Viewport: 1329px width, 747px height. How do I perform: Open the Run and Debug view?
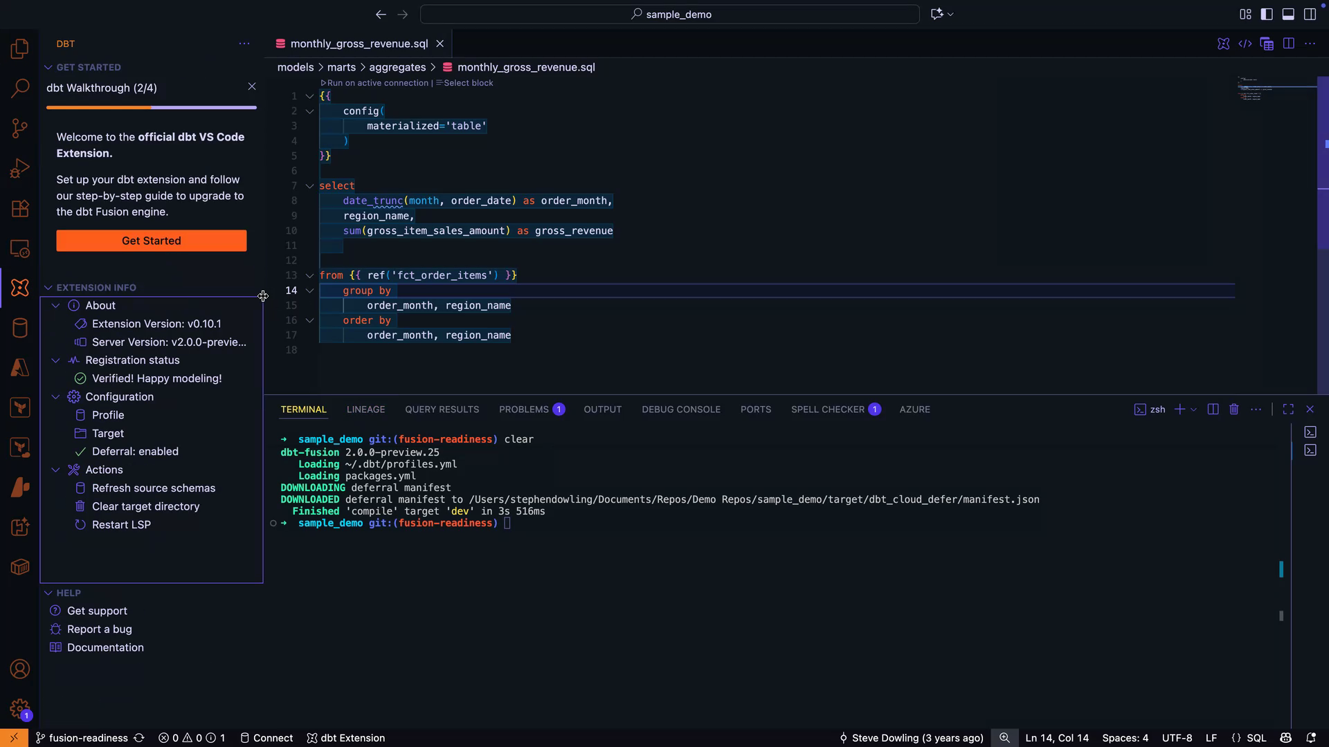[20, 168]
